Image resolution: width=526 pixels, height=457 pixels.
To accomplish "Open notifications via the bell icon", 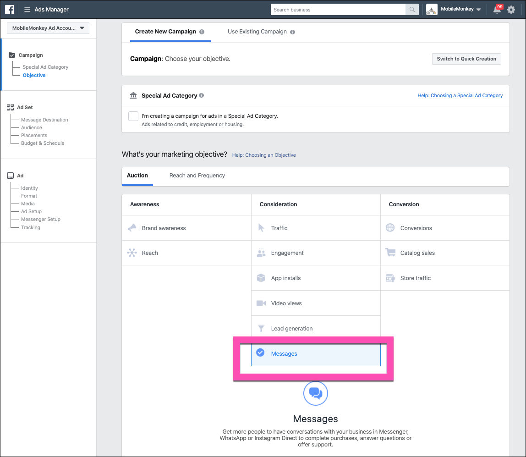I will pyautogui.click(x=497, y=9).
